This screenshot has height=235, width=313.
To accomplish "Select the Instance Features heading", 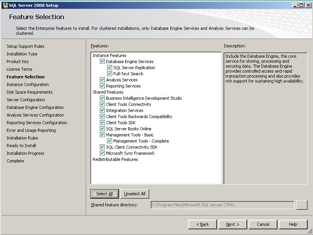I will pyautogui.click(x=109, y=55).
